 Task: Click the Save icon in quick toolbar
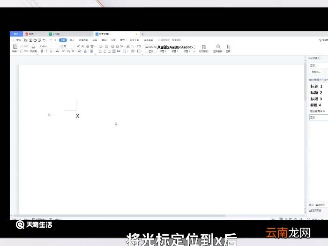26,40
